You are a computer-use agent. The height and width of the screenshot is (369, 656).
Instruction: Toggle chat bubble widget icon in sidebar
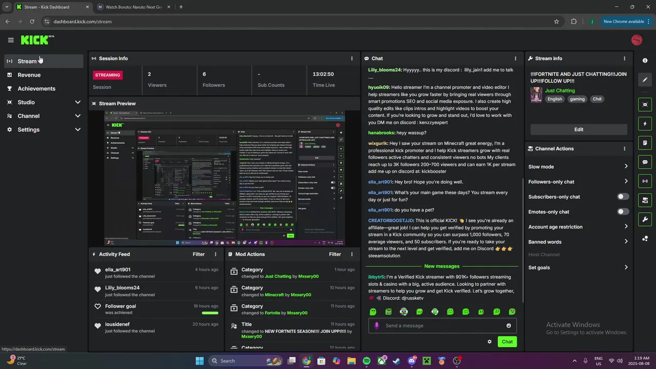[645, 162]
